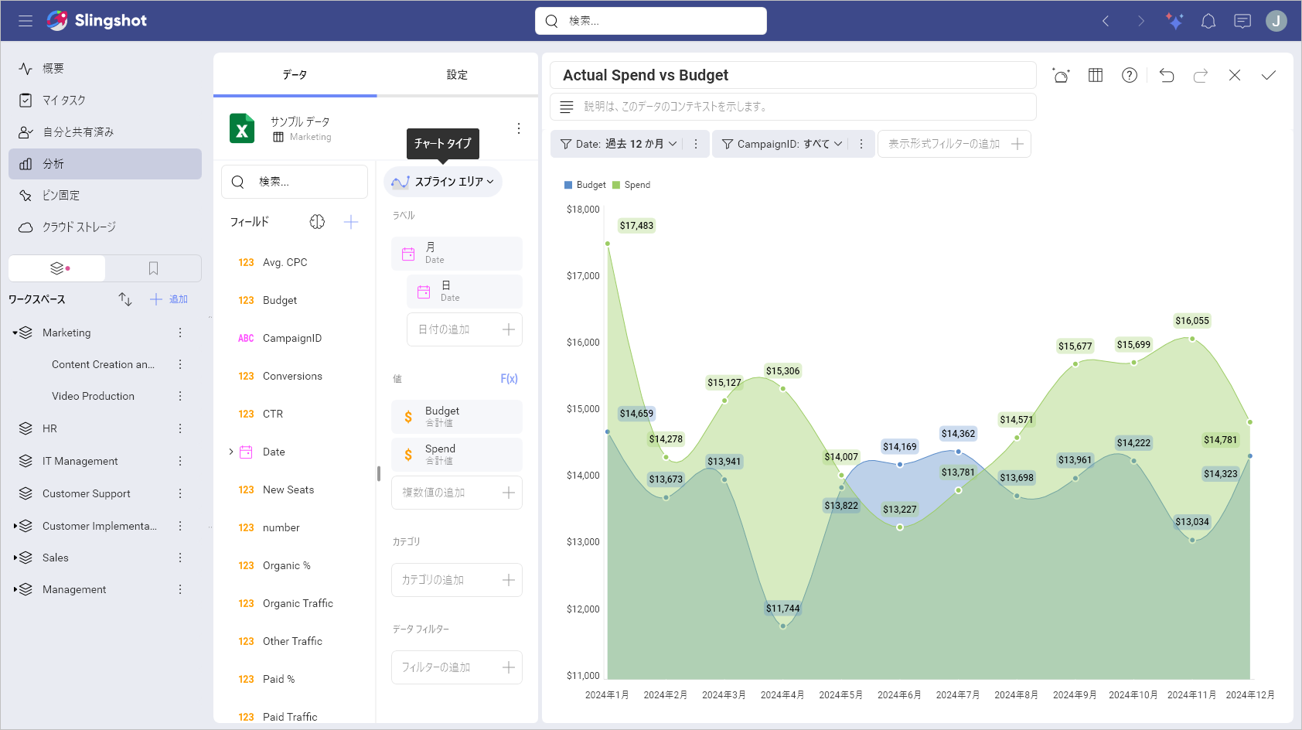1302x730 pixels.
Task: Open fields brain insight icon
Action: (317, 222)
